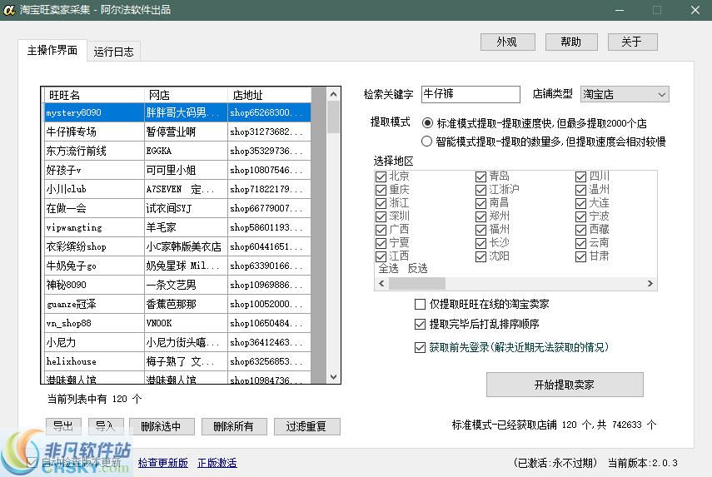Toggle the 江浙沪 region checkbox
This screenshot has width=712, height=477.
[480, 190]
